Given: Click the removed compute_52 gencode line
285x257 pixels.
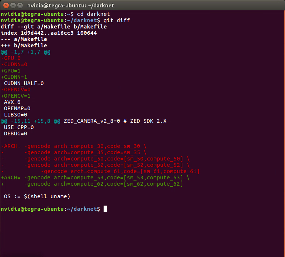Looking at the screenshot, I should (95, 165).
